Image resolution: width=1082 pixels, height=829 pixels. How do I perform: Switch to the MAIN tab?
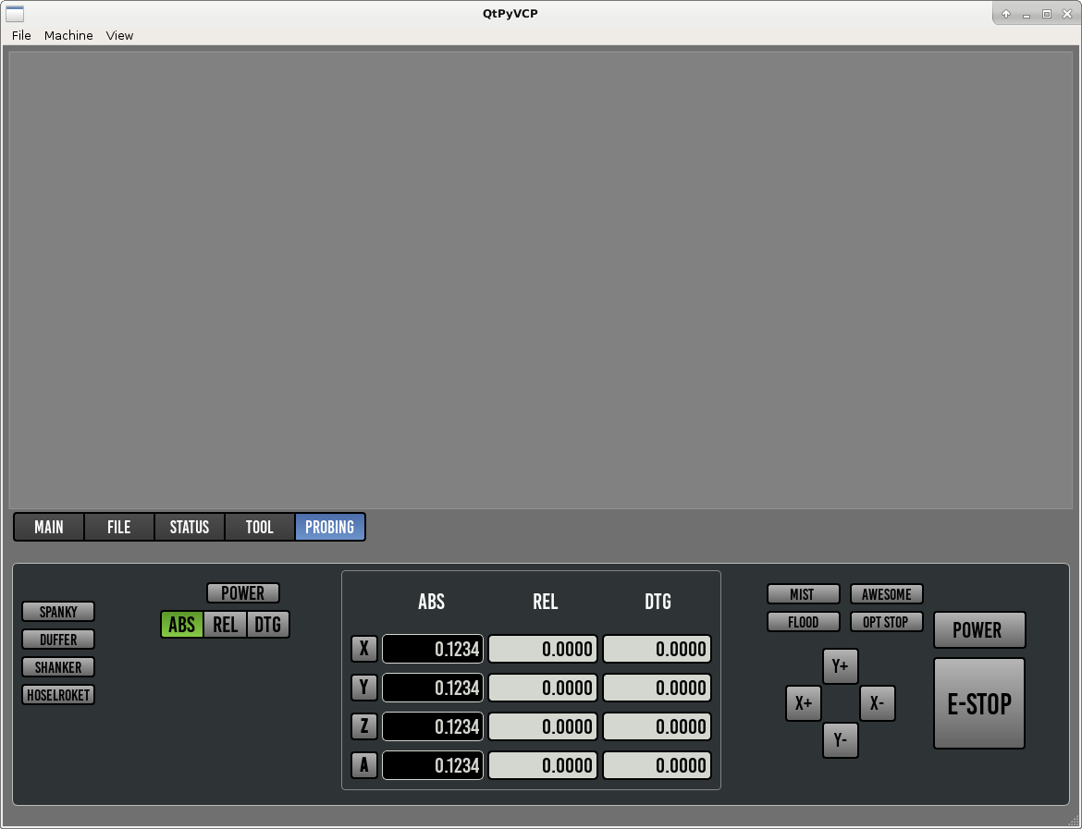pos(49,527)
